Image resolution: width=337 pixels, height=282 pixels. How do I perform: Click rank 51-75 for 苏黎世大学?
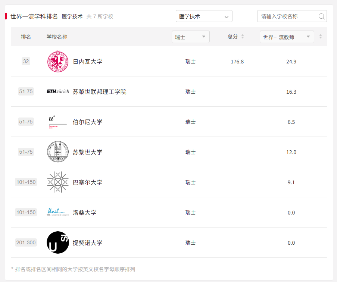point(26,152)
